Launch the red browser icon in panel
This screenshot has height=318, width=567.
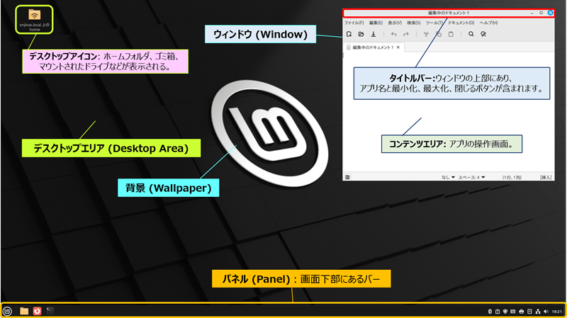click(37, 311)
